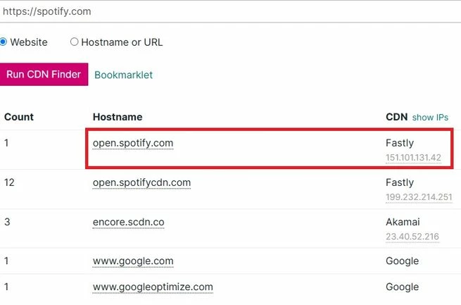Click the Count column header

click(x=19, y=117)
